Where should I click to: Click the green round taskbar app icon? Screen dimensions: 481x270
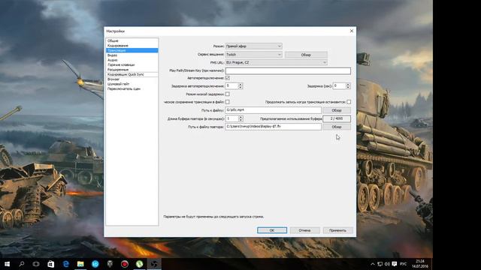tap(139, 264)
